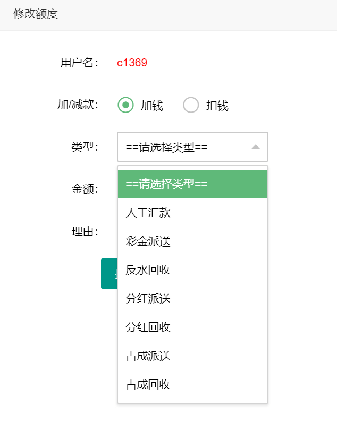Pick the 彩金派送 option
The height and width of the screenshot is (423, 337).
pyautogui.click(x=148, y=241)
